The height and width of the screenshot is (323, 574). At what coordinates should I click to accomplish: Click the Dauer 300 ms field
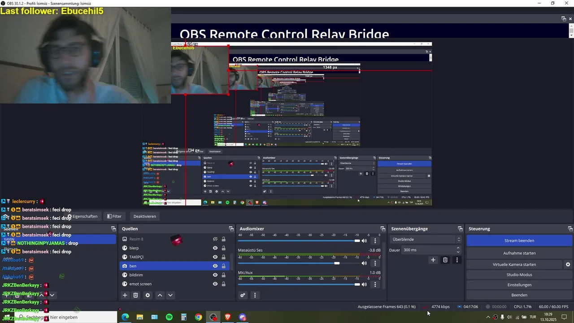pos(428,250)
